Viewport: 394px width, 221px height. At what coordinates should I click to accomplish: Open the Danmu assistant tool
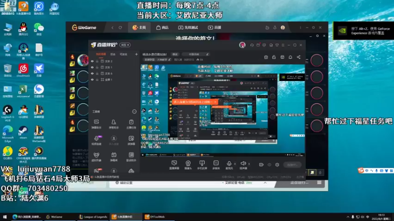(96, 124)
